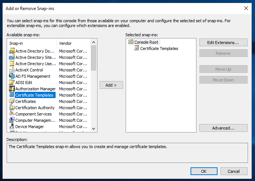Select the Certification Authority icon

(x=11, y=108)
